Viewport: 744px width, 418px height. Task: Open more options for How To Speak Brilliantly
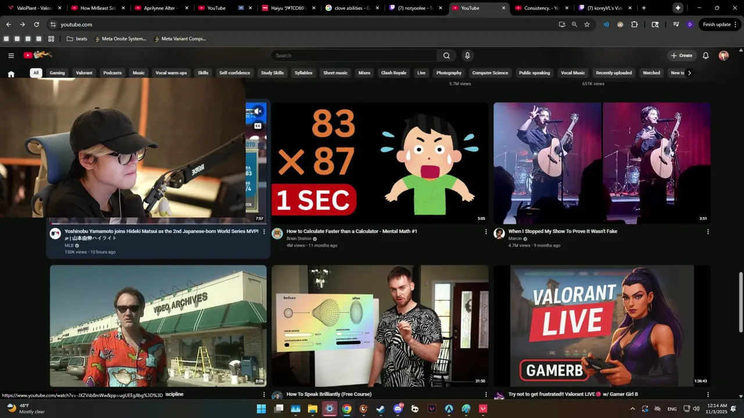(486, 395)
